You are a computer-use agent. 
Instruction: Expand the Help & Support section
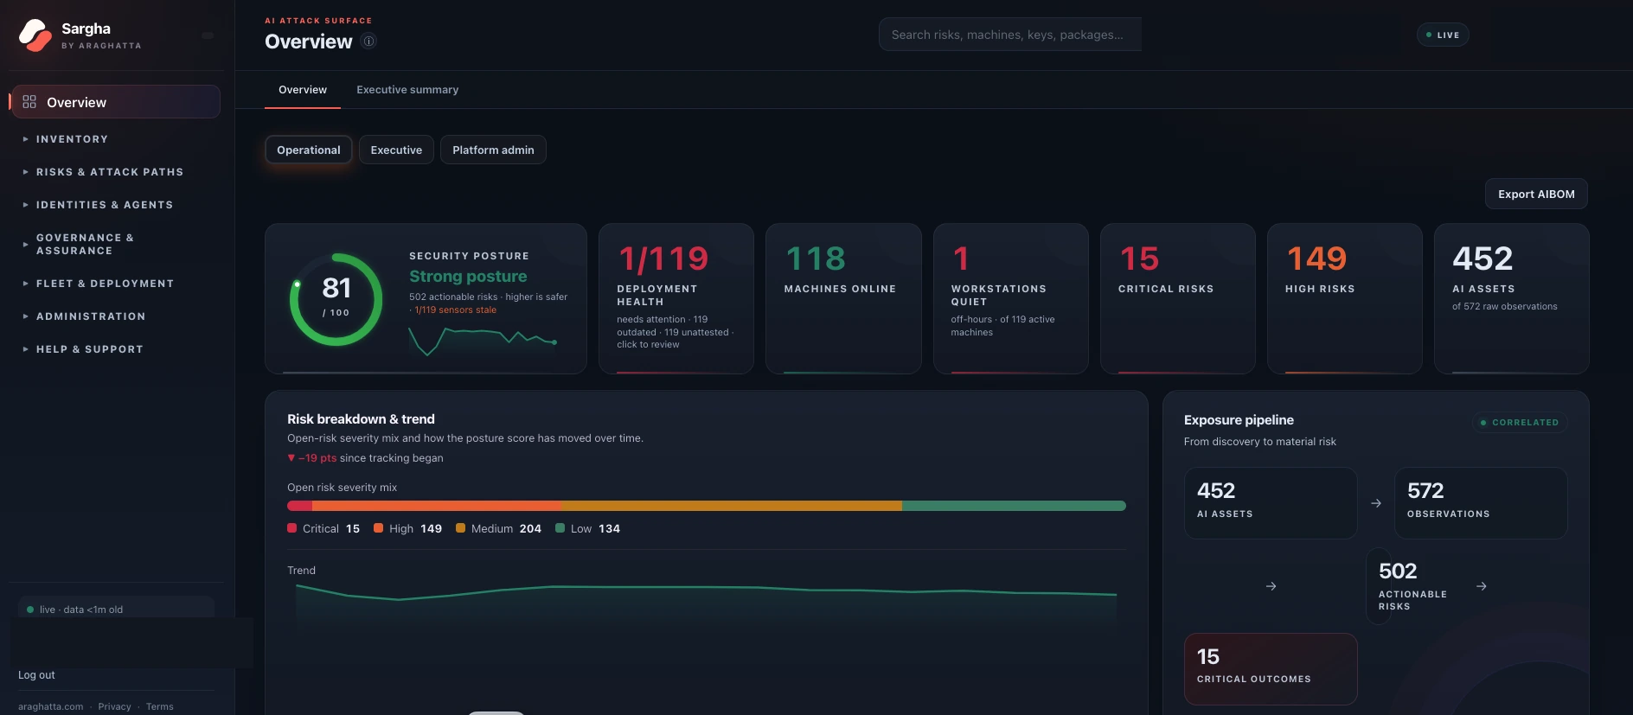click(116, 349)
